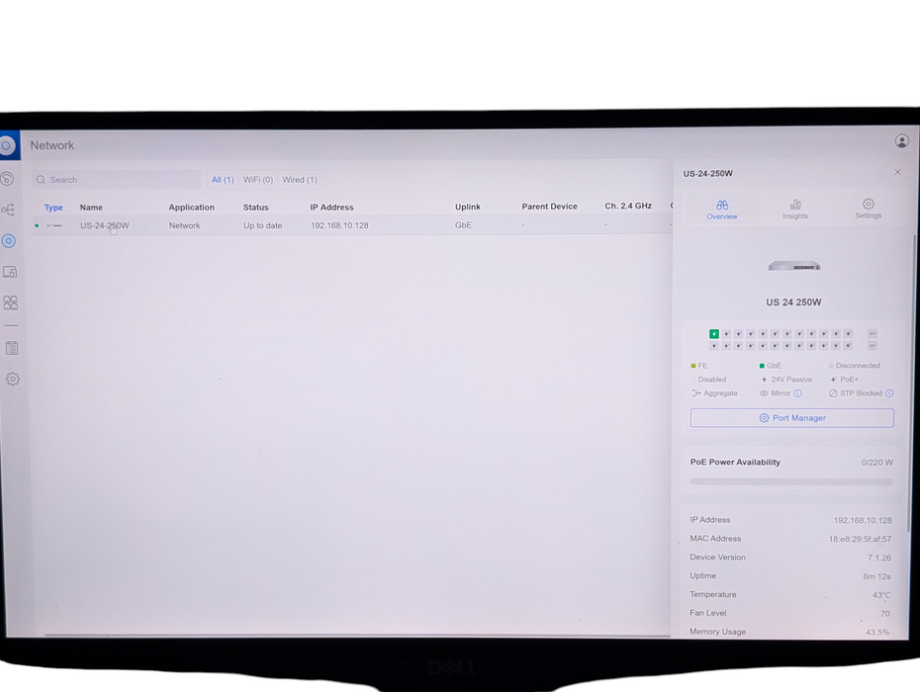Image resolution: width=920 pixels, height=692 pixels.
Task: Sort by the IP Address column header
Action: tap(331, 208)
